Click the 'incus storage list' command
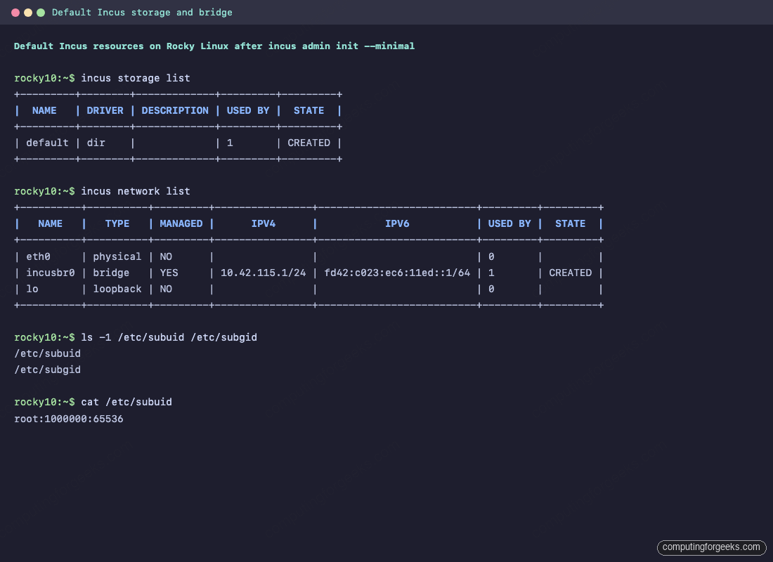 [136, 78]
